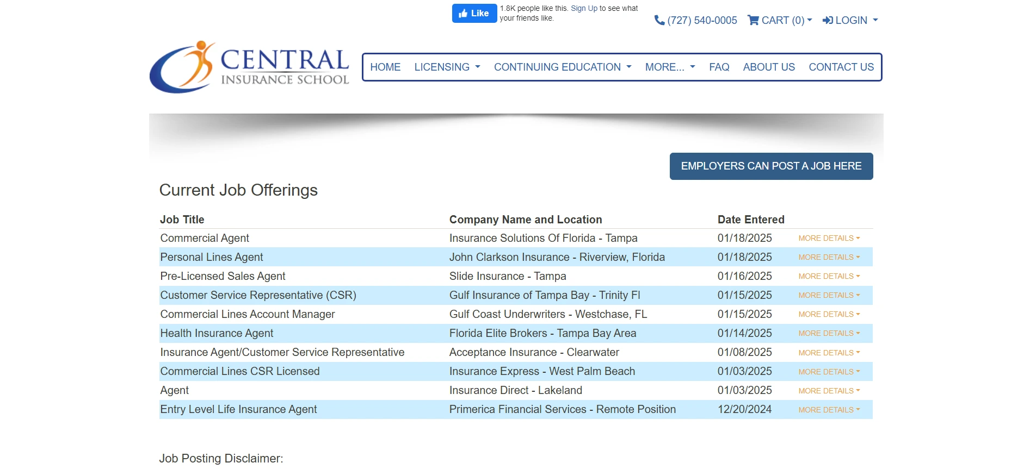Click Gulf Insurance of Tampa Bay - Trinity Fl
This screenshot has width=1030, height=469.
pos(545,295)
